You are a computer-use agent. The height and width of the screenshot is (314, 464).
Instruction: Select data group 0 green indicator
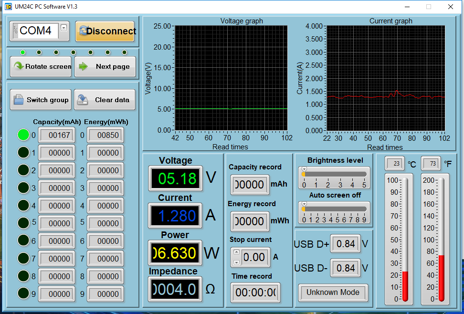click(23, 135)
